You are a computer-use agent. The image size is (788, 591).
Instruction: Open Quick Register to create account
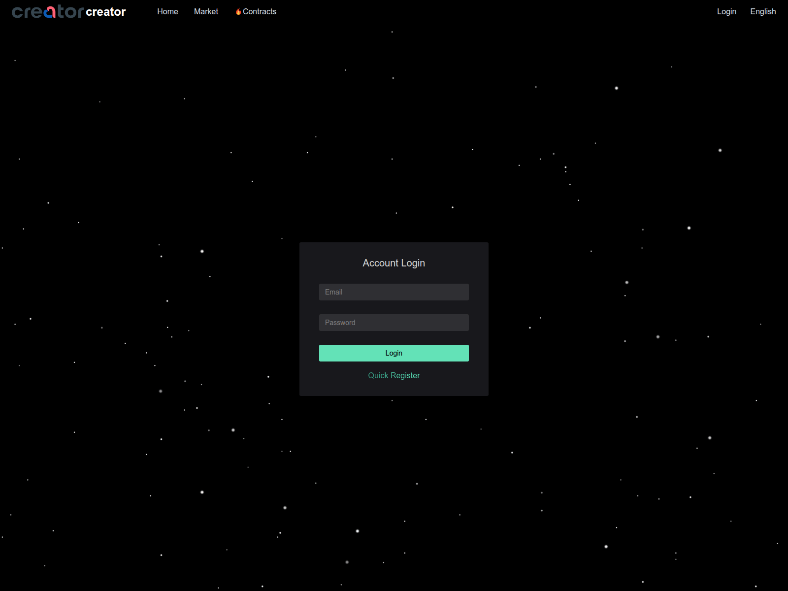coord(394,375)
